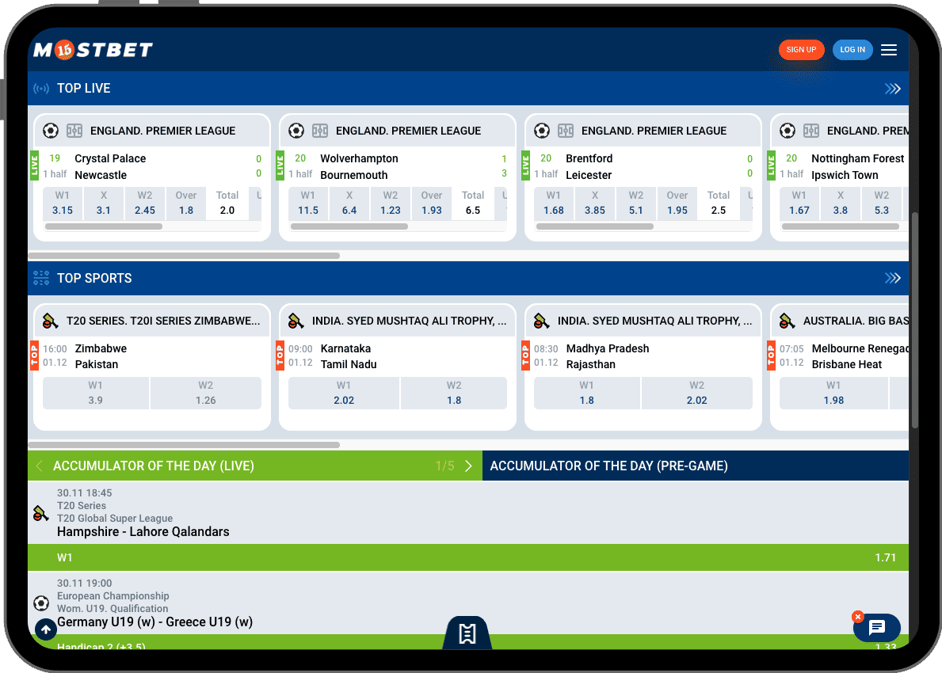Open pitch view icon for Crystal Palace match

[74, 131]
